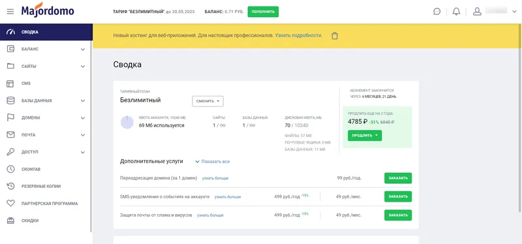Click the Сайты folder icon
The height and width of the screenshot is (244, 522).
point(10,66)
